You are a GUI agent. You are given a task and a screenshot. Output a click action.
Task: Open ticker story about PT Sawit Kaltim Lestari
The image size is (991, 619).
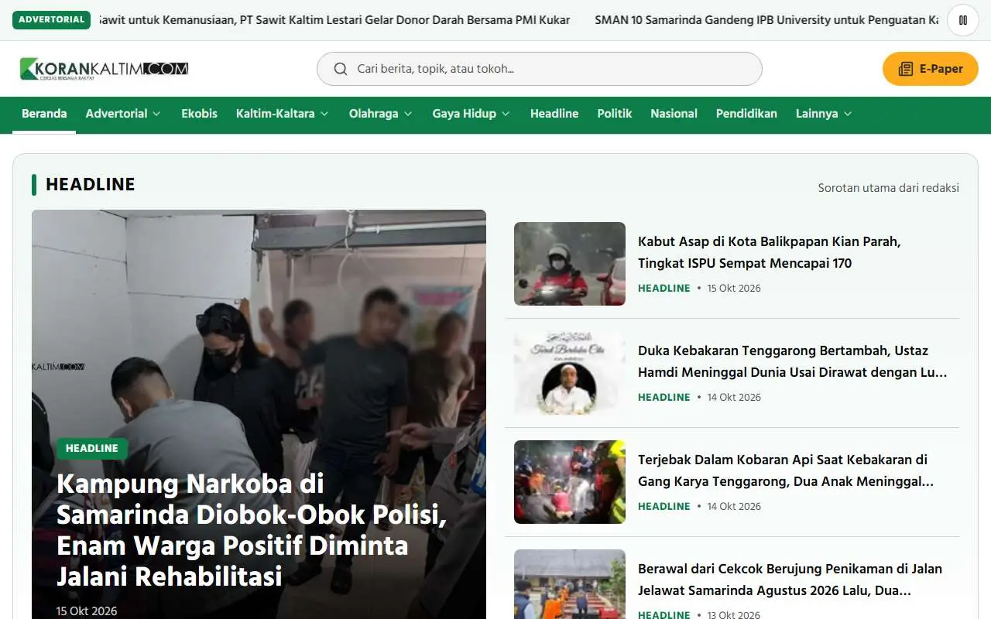pos(335,20)
